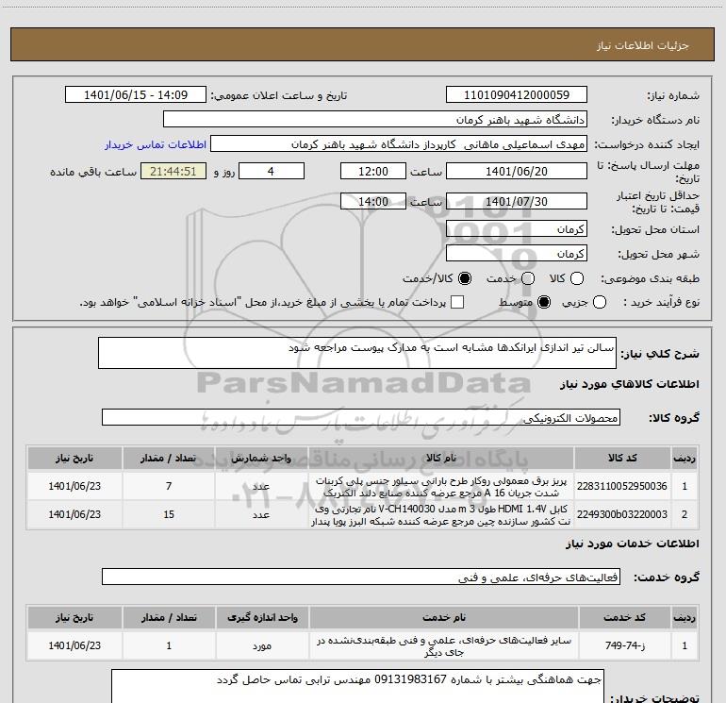
Task: Click the کد خدمت column header
Action: pyautogui.click(x=624, y=618)
